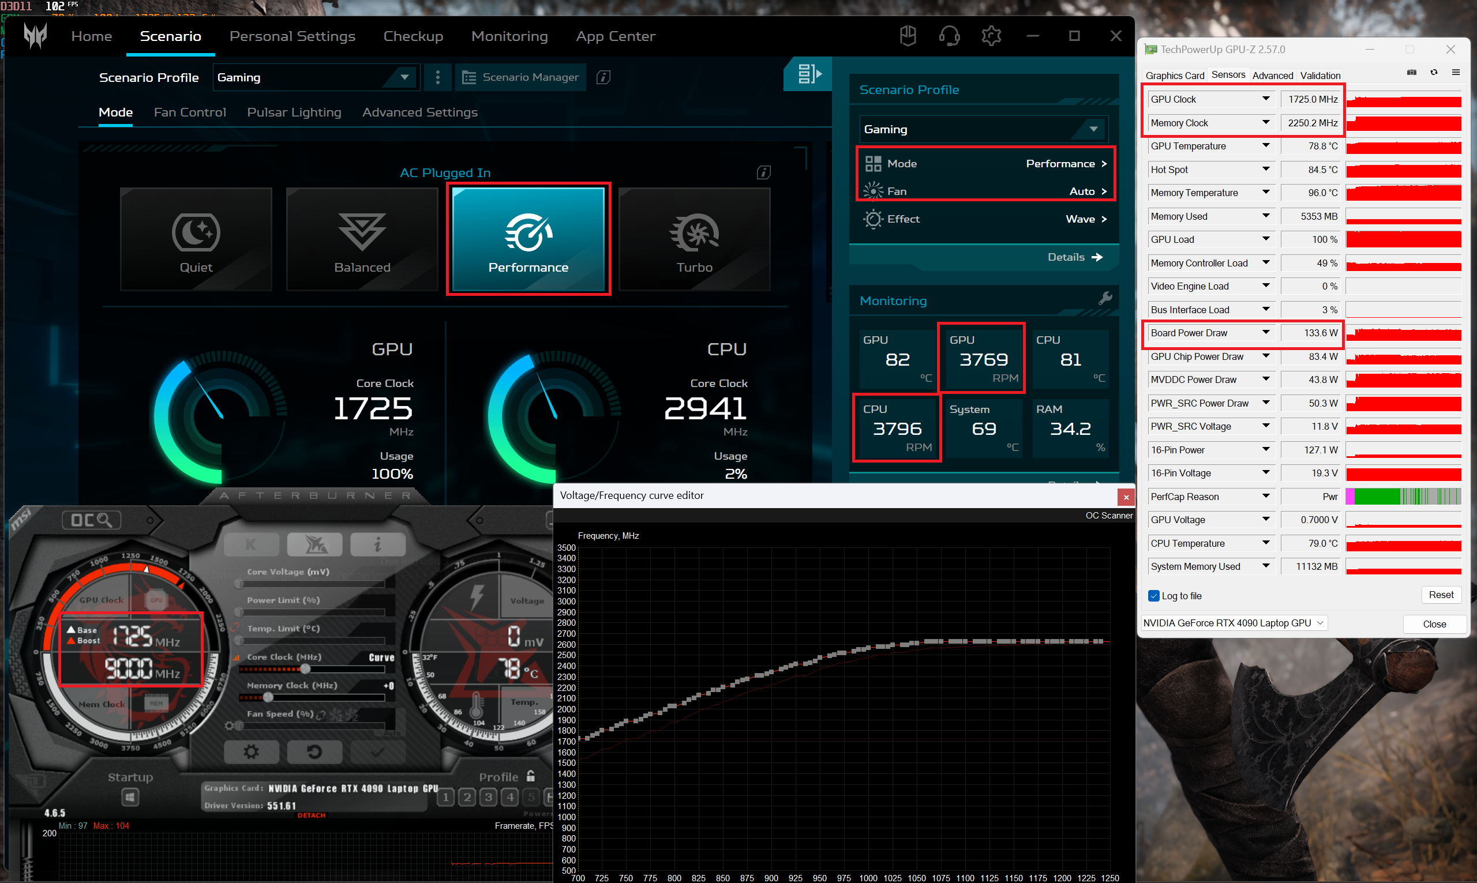The image size is (1477, 883).
Task: Open GPU-Z Graphics Card tab
Action: tap(1175, 76)
